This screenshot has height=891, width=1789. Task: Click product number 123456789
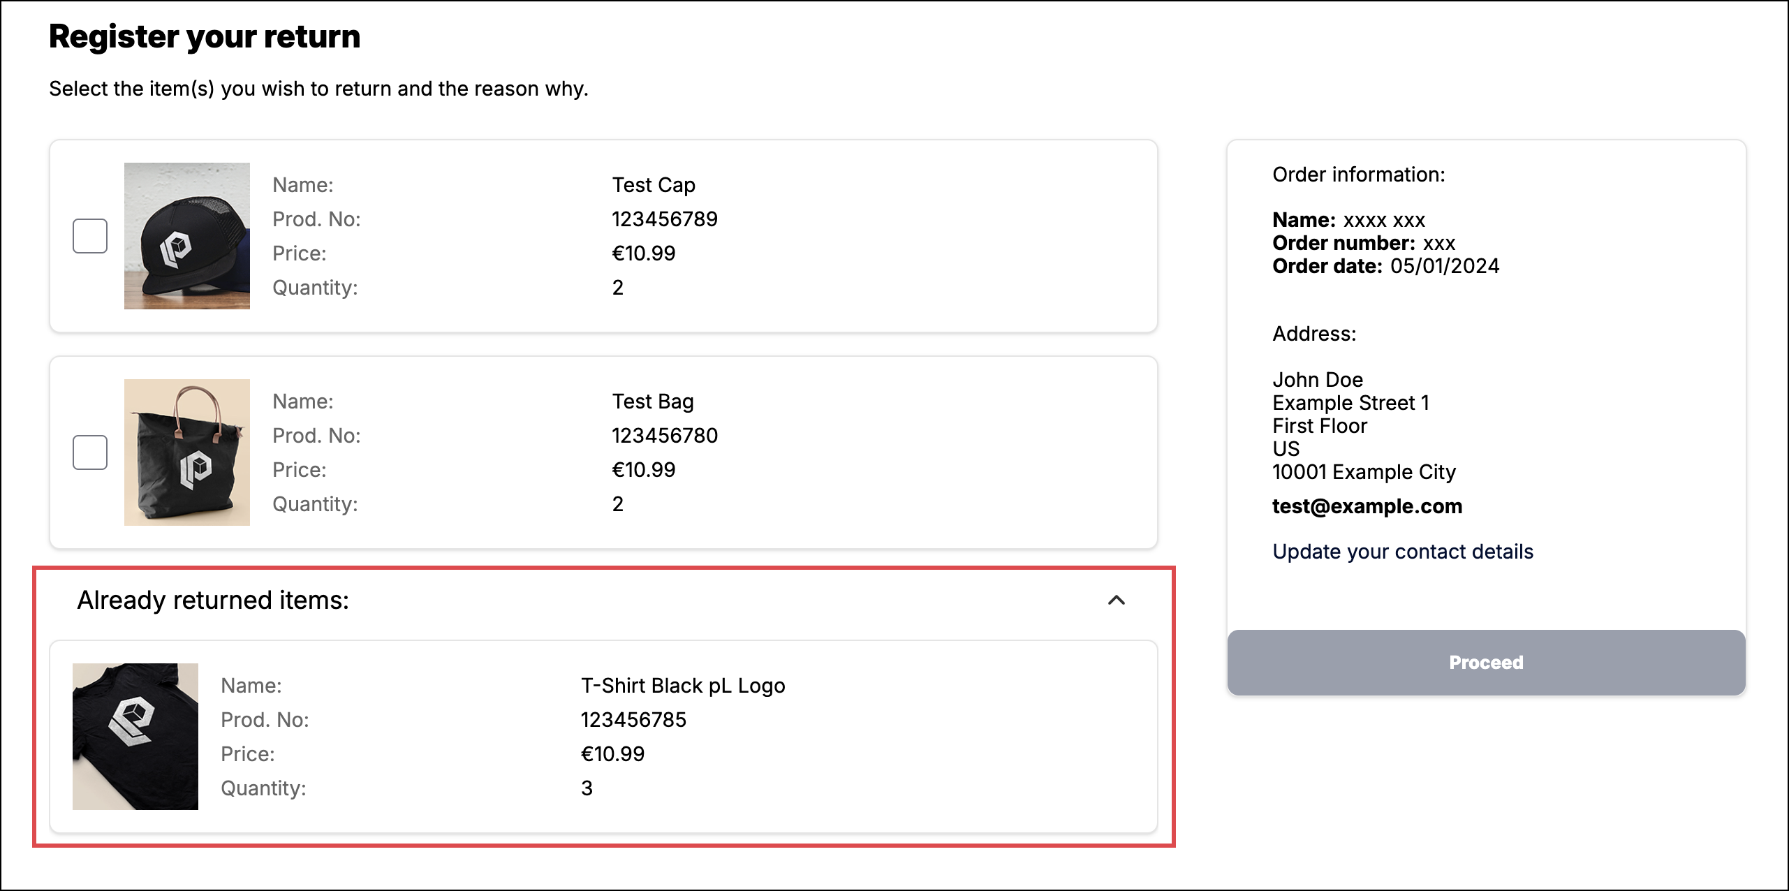(665, 219)
